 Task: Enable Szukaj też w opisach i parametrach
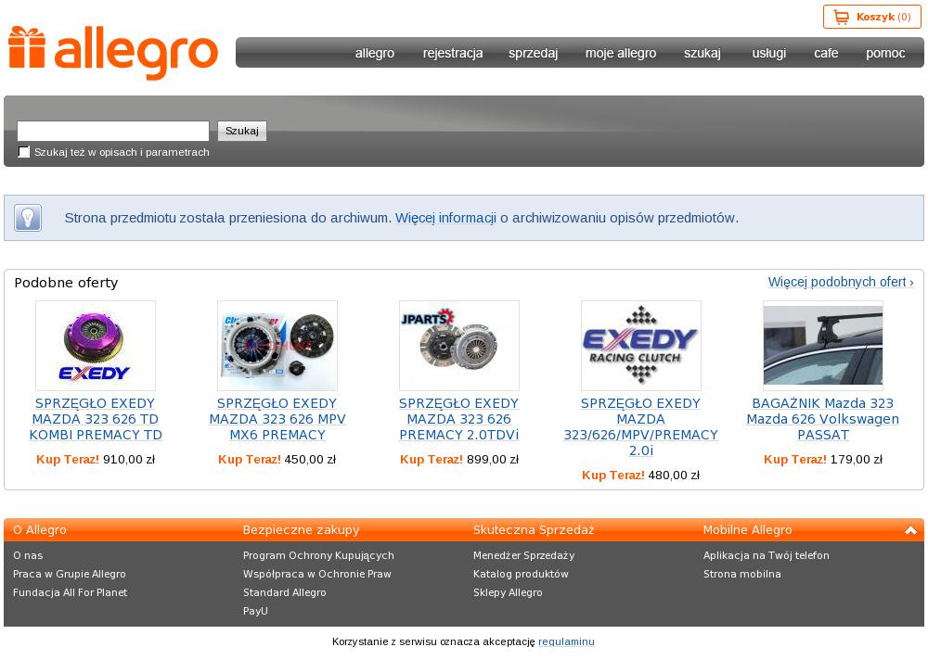point(24,152)
